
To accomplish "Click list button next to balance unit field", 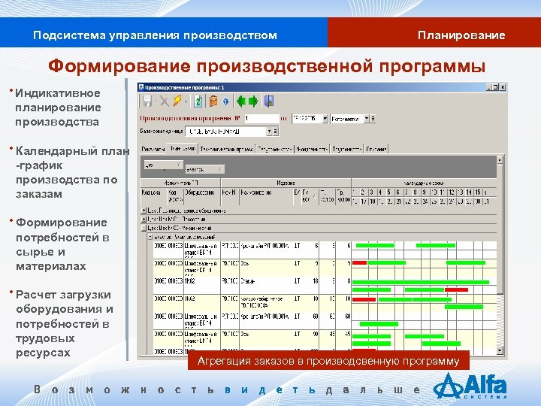I will coord(275,131).
